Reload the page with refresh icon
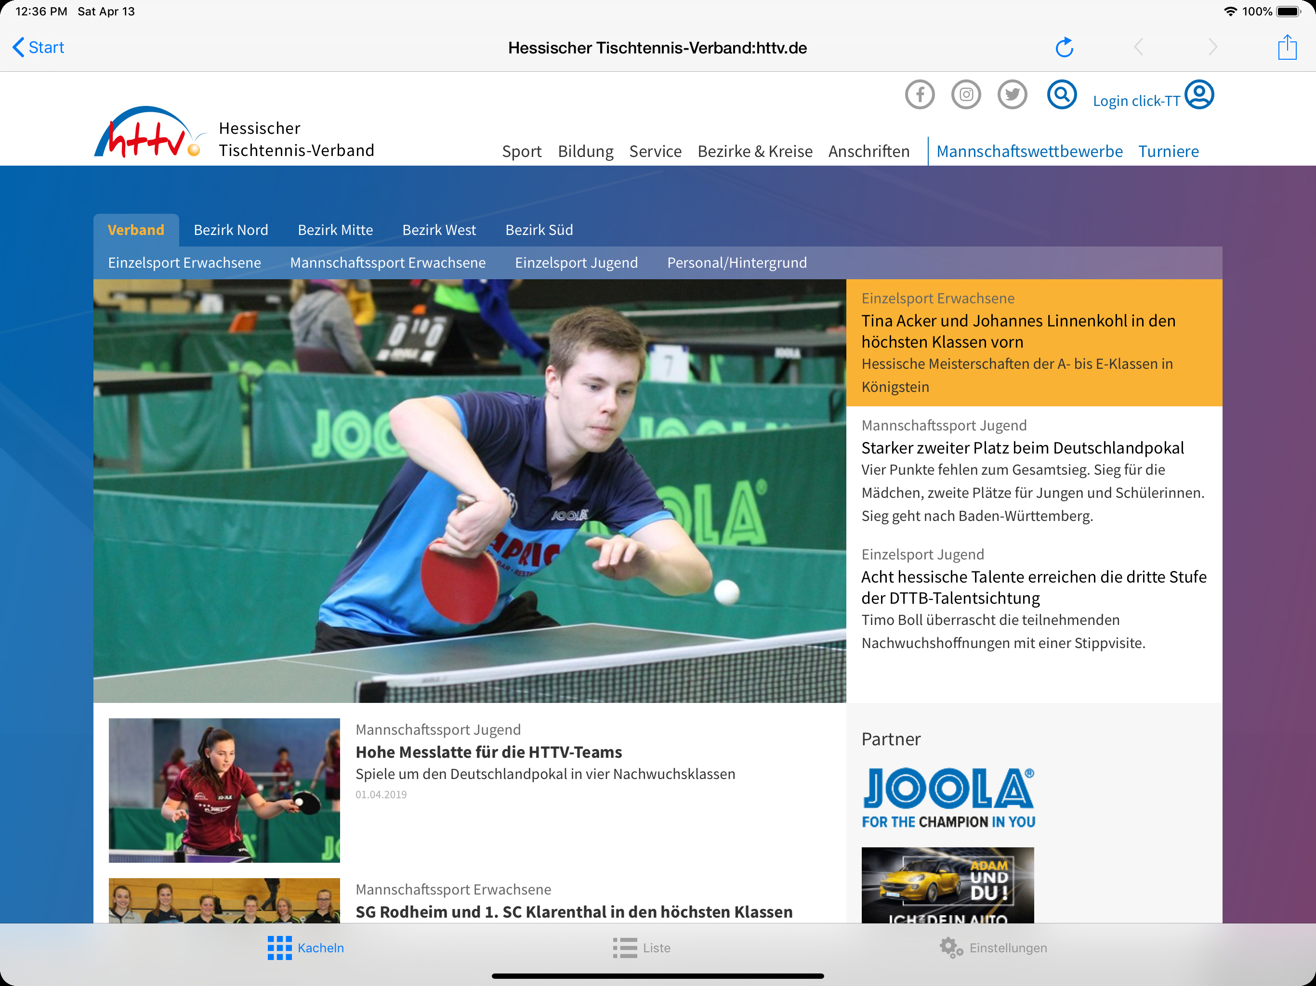 point(1064,48)
